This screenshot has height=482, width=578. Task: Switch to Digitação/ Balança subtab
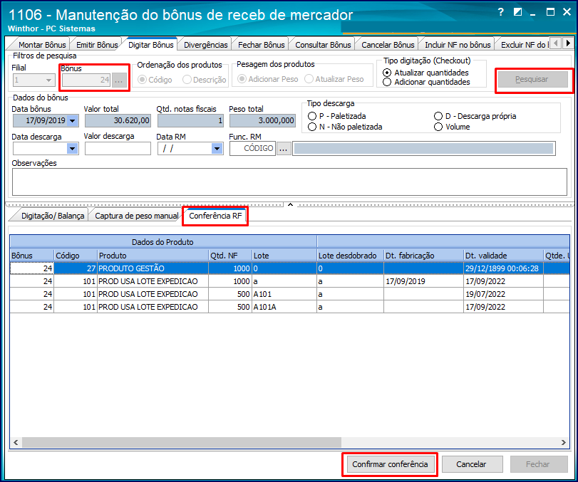pyautogui.click(x=53, y=216)
